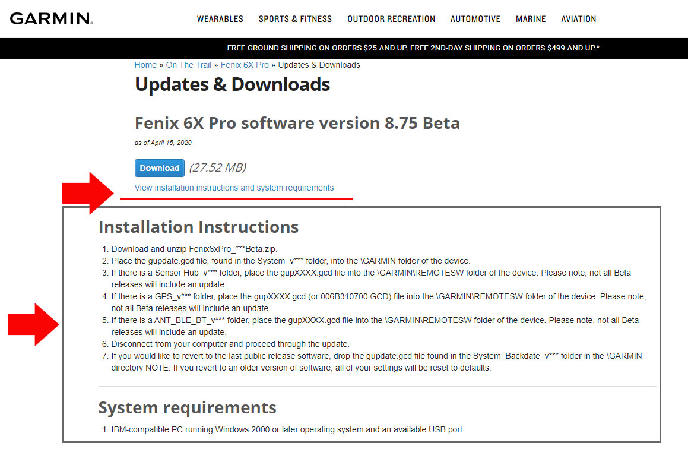Click the 27.52 MB file size label

coord(218,167)
